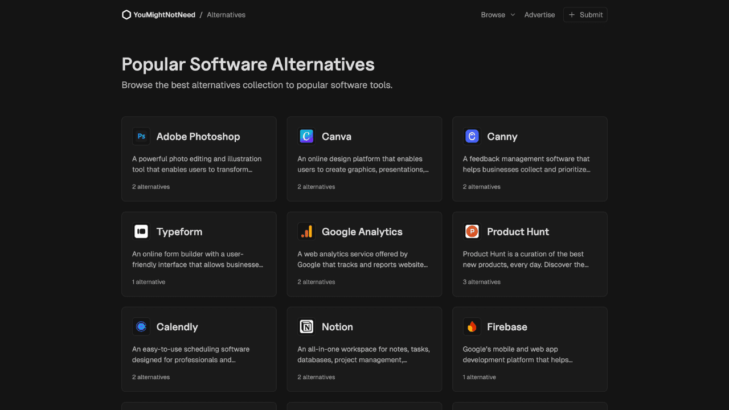
Task: Click the Canny logo icon
Action: [472, 137]
